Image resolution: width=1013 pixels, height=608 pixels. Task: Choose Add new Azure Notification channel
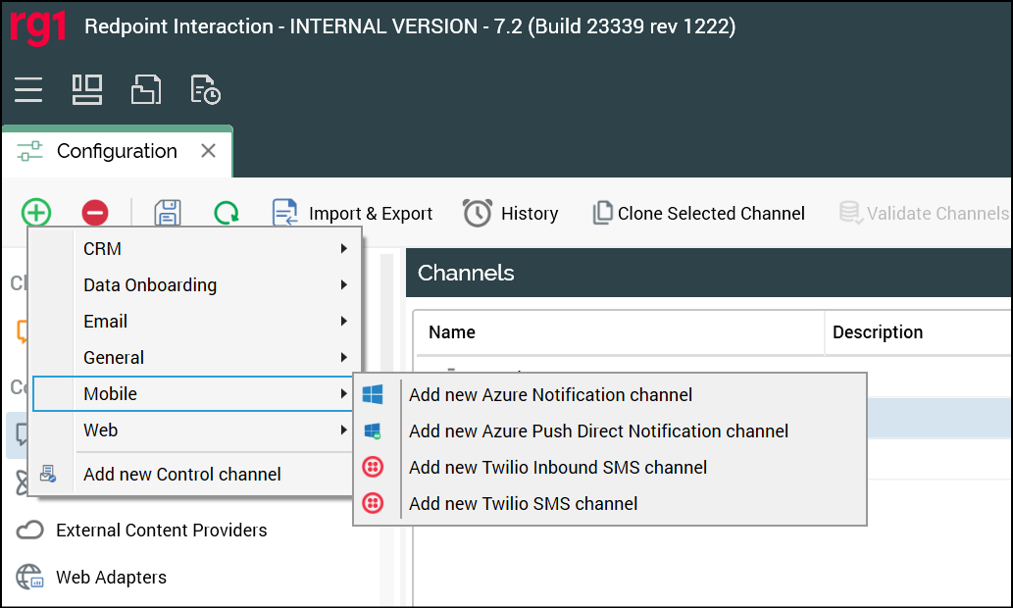point(550,394)
